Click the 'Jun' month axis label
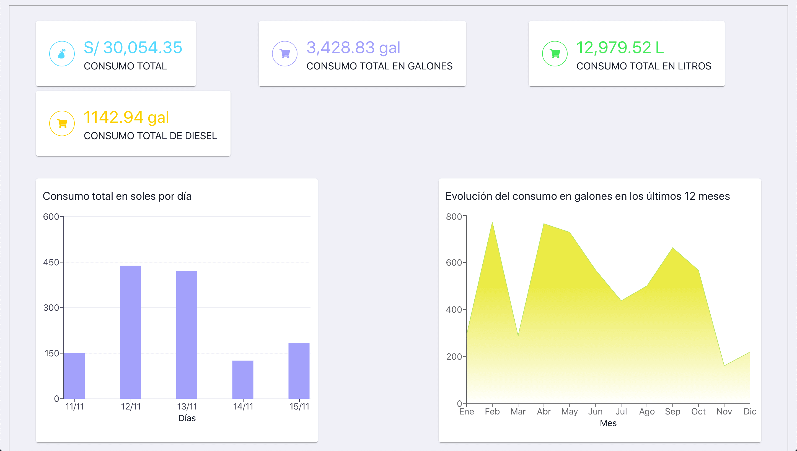 [x=595, y=411]
